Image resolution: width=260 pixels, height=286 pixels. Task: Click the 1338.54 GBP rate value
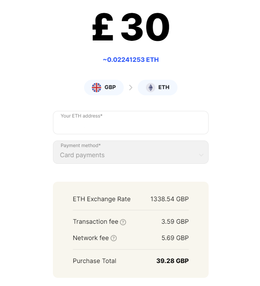(169, 199)
